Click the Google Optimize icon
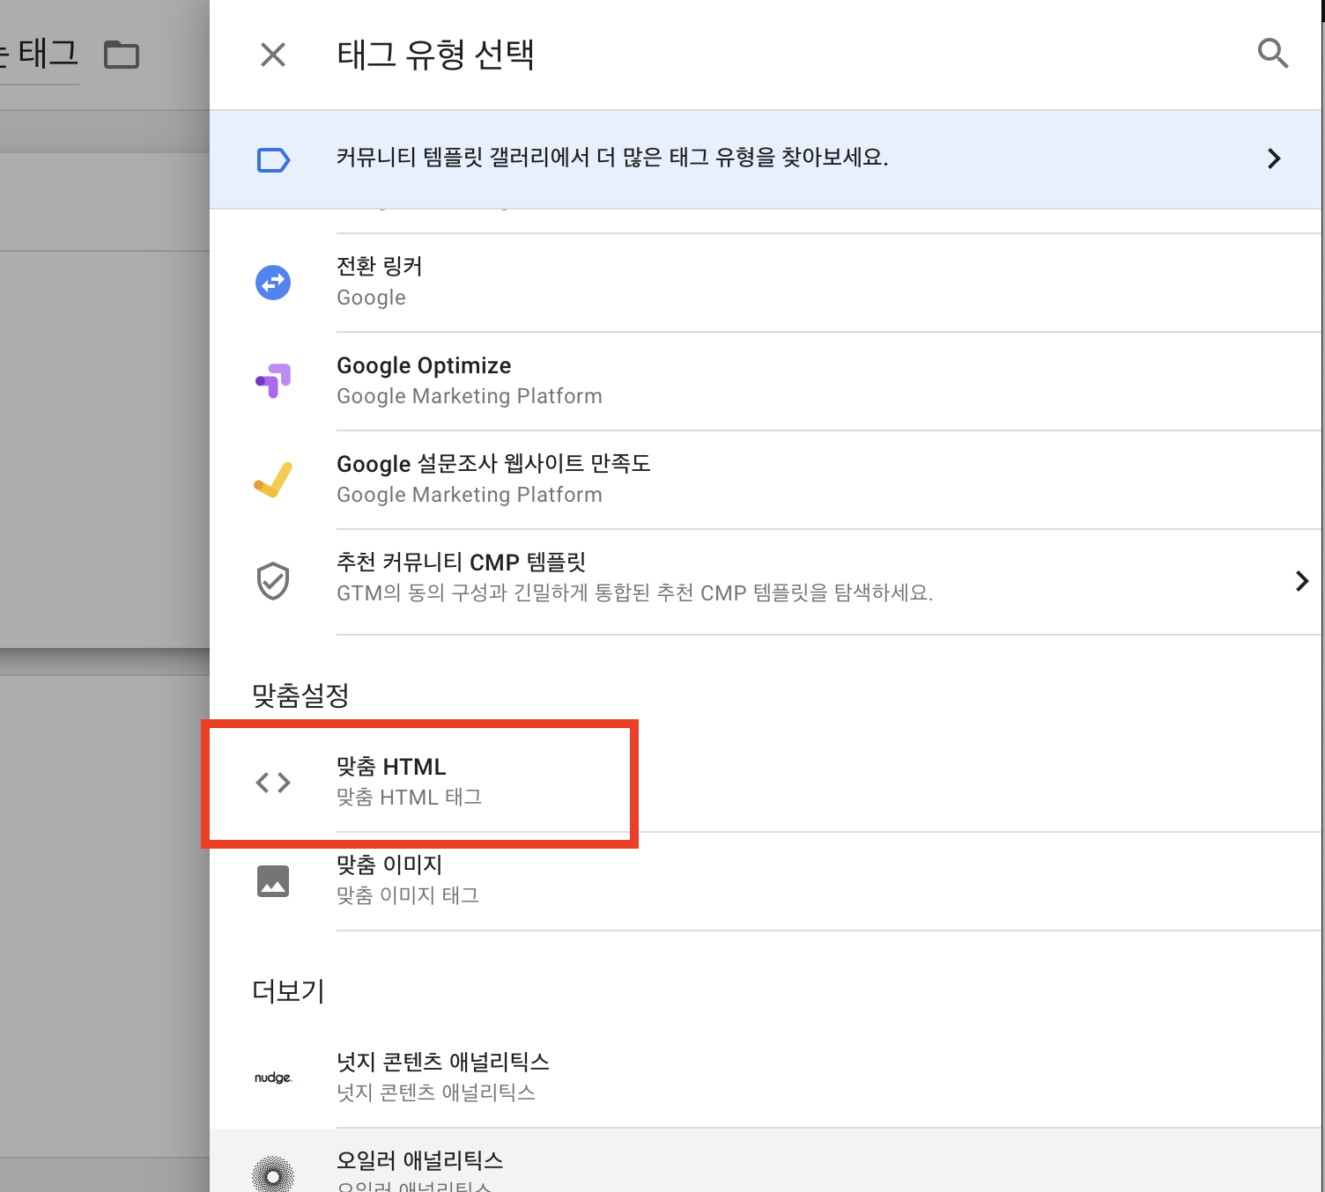This screenshot has width=1325, height=1192. [273, 381]
